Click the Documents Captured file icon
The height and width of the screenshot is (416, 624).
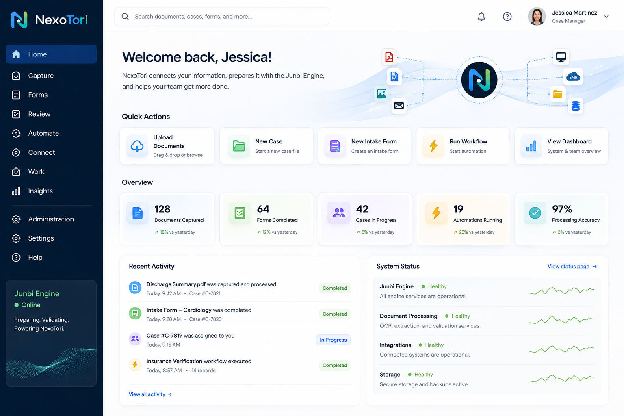click(x=138, y=213)
